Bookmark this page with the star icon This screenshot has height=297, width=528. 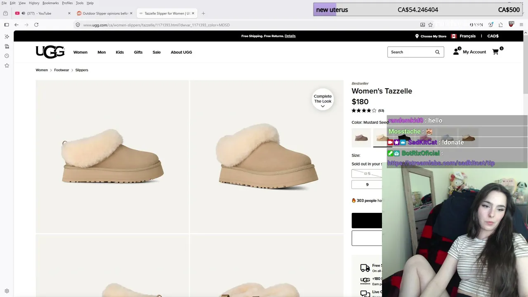[430, 25]
